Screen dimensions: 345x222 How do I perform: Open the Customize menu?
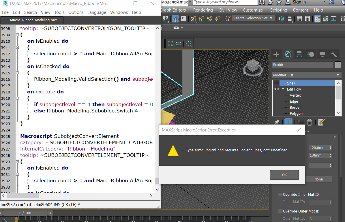(x=253, y=10)
